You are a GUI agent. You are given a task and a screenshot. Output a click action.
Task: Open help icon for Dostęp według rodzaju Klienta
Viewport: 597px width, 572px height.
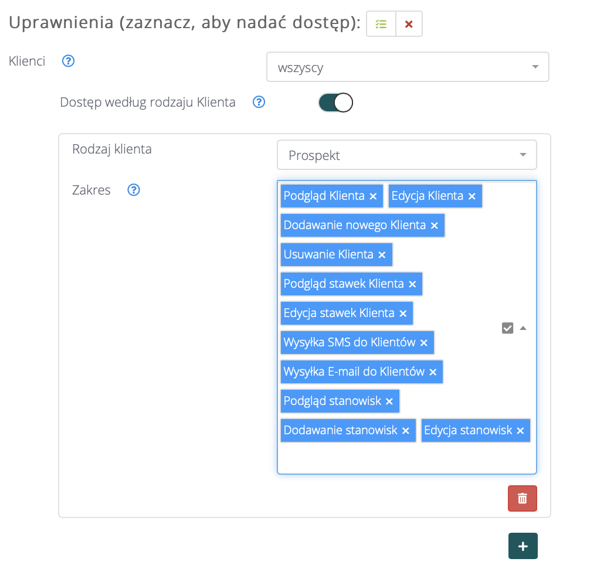[x=259, y=103]
